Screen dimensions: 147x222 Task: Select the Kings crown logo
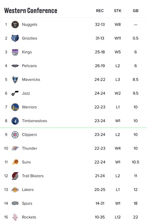(x=15, y=52)
